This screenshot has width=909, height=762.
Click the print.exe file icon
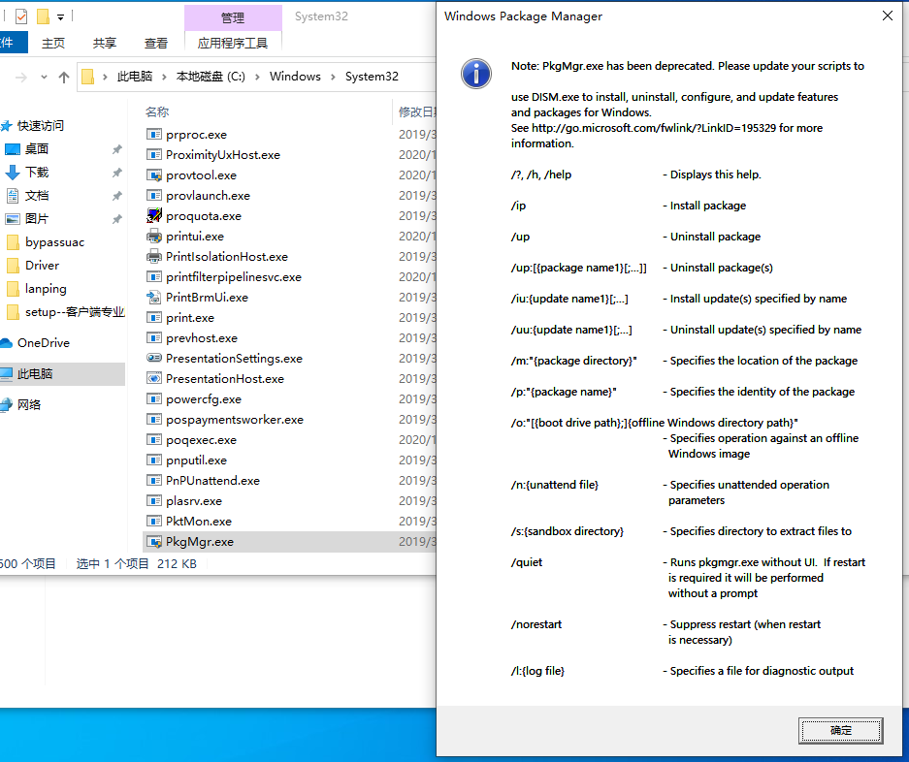pos(153,318)
